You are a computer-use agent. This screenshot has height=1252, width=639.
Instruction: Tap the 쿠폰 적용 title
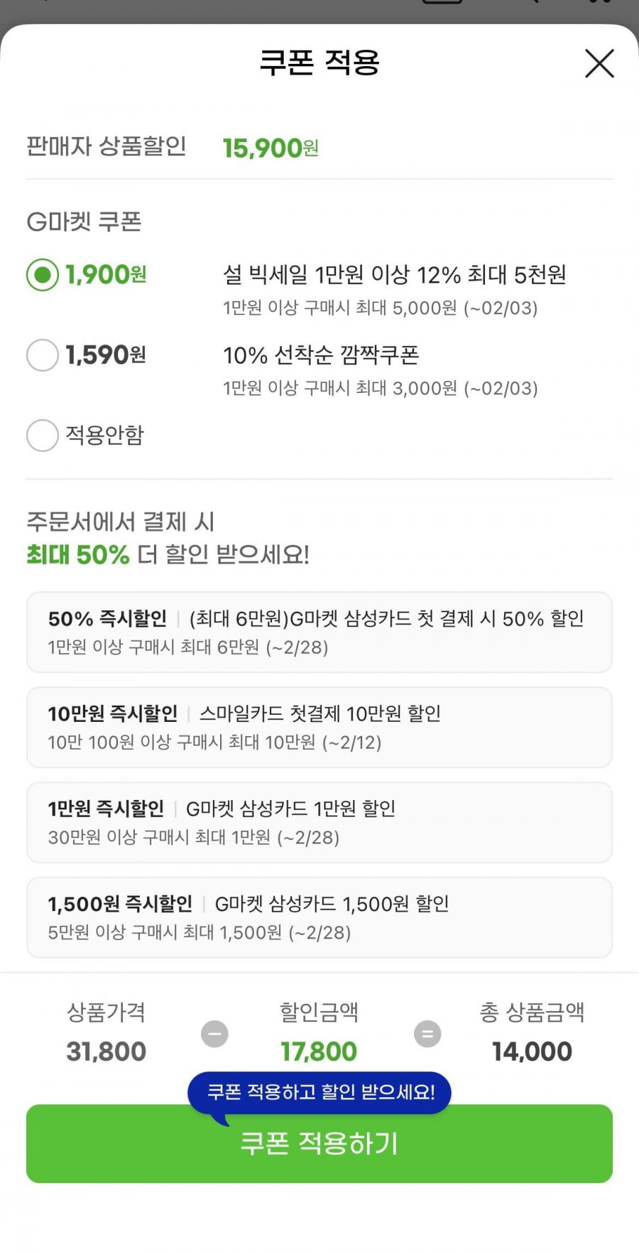click(319, 63)
